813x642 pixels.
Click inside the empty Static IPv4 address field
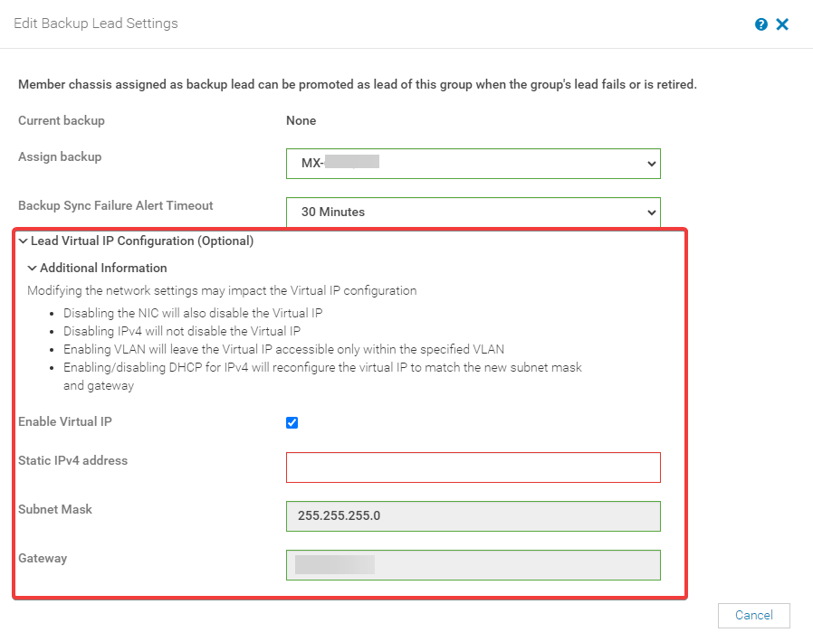[473, 467]
